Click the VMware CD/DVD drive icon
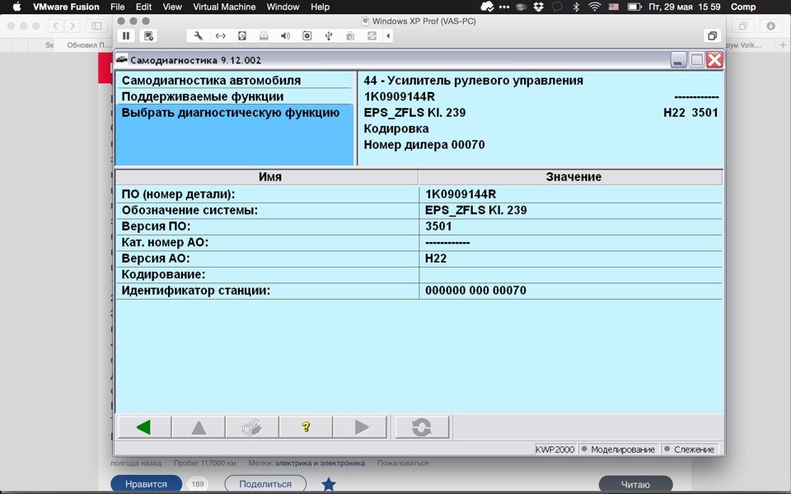Screen dimensions: 791x494 pos(264,35)
